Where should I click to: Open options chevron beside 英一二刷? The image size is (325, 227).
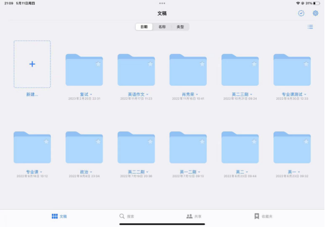point(199,172)
